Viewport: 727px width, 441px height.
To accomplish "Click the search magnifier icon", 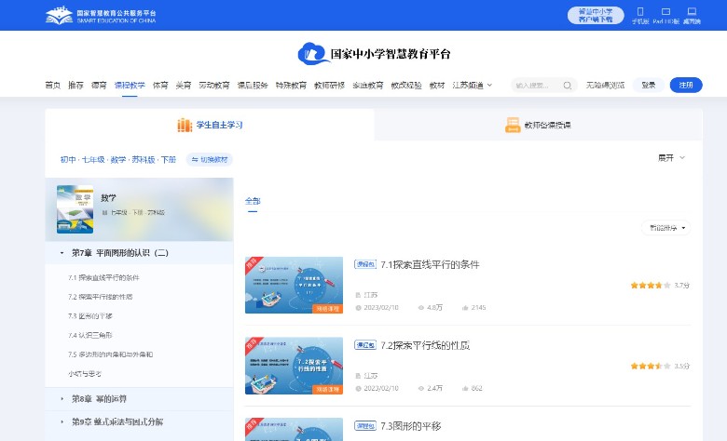I will point(568,86).
